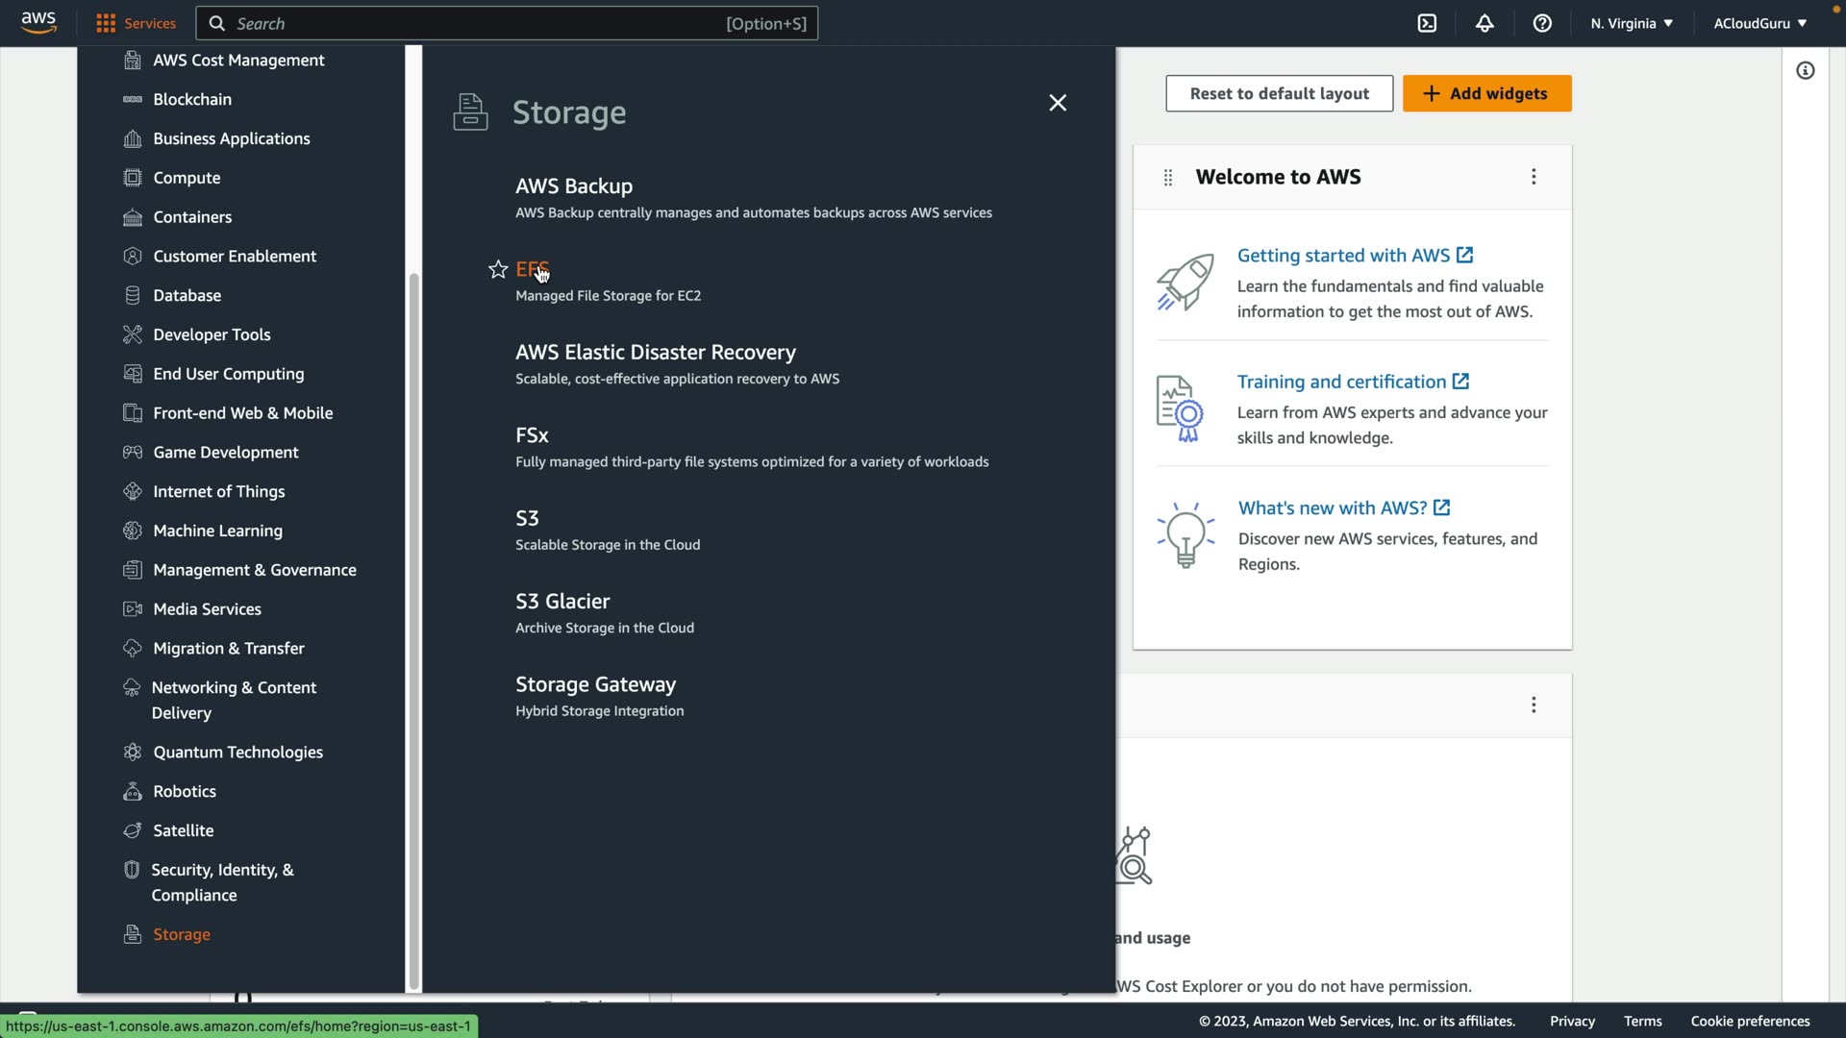Open the ACloudGuru account dropdown

click(x=1759, y=23)
